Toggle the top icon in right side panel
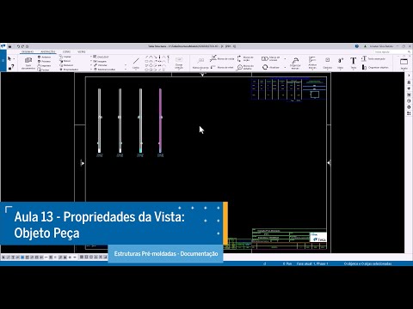This screenshot has height=309, width=413. pos(409,82)
